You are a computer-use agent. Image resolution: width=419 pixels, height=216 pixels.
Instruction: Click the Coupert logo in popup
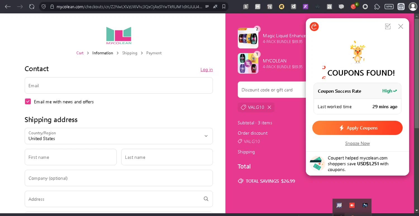pyautogui.click(x=314, y=27)
